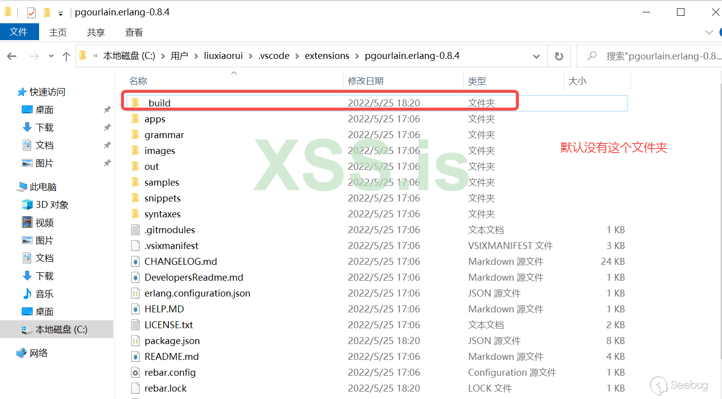Show hidden path levels with the « chevron
The image size is (722, 399).
point(96,56)
